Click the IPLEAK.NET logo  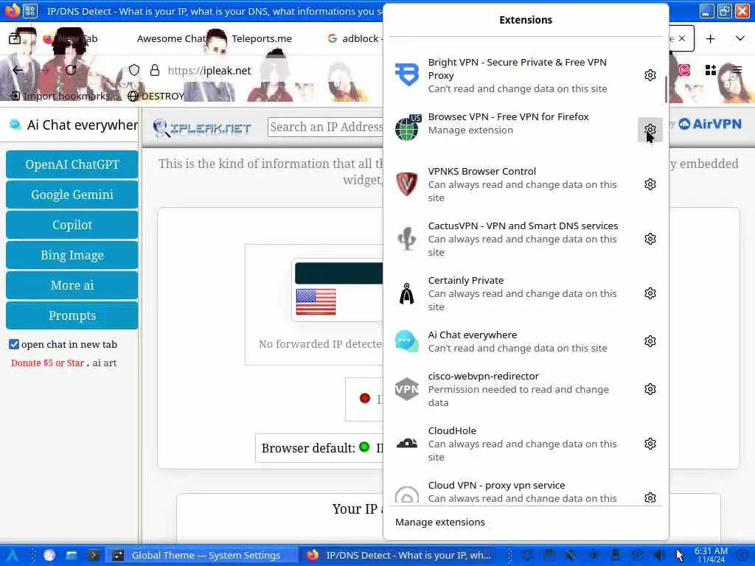click(202, 128)
